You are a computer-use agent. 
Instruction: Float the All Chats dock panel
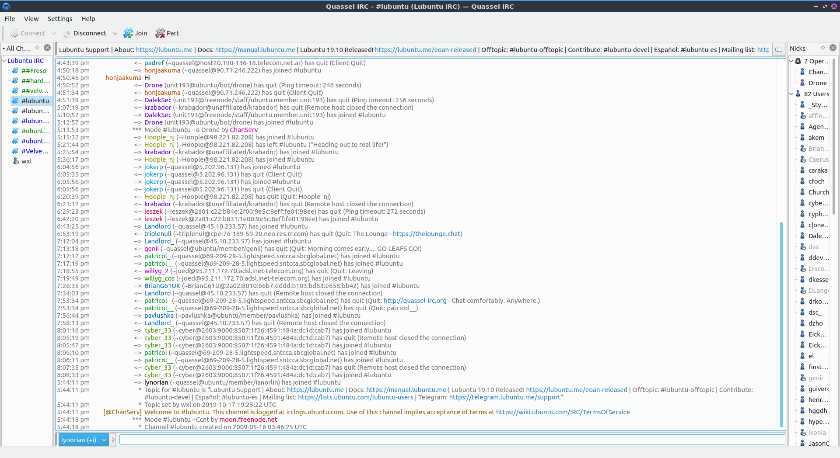pyautogui.click(x=37, y=48)
